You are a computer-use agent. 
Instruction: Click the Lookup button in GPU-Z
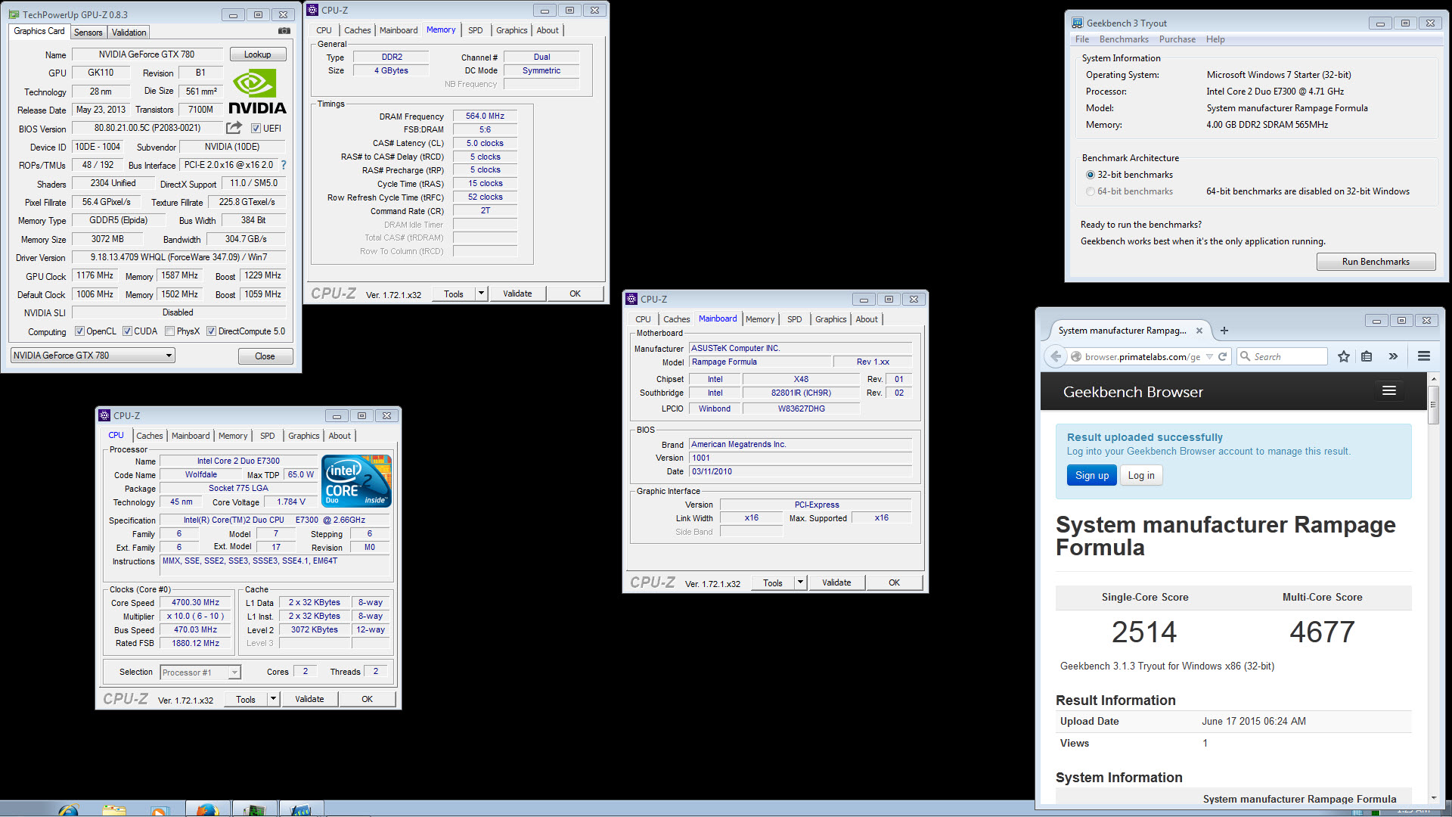257,54
